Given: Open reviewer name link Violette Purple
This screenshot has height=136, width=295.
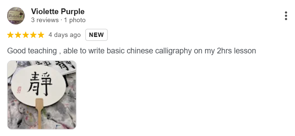Looking at the screenshot, I should [x=58, y=12].
